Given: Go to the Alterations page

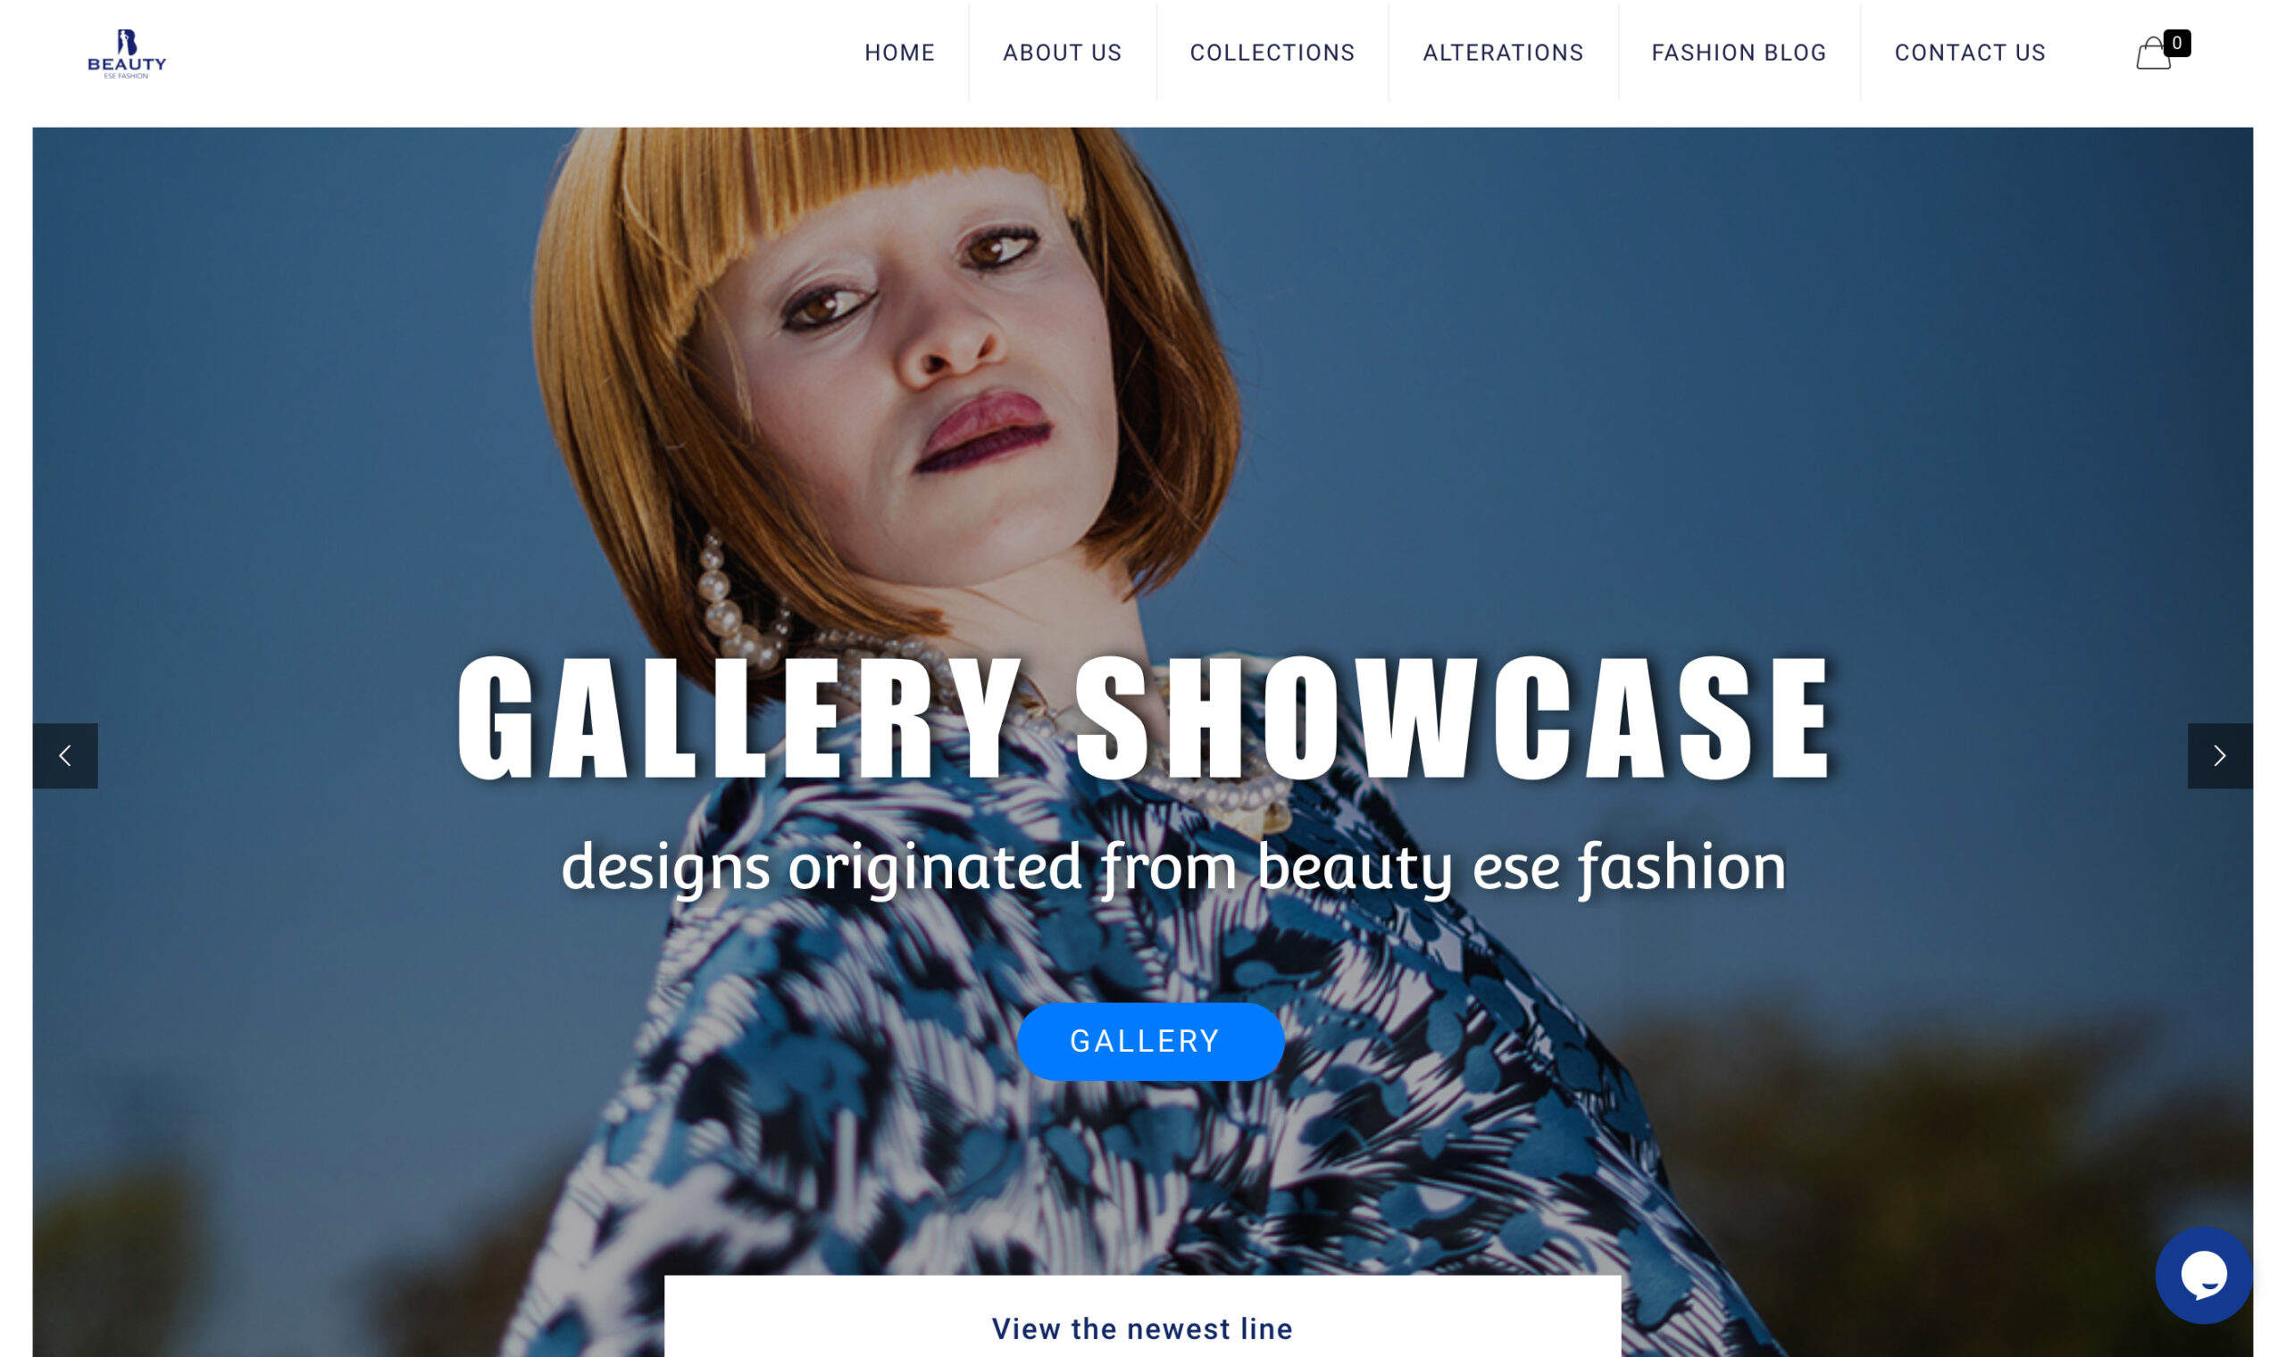Looking at the screenshot, I should [x=1502, y=53].
